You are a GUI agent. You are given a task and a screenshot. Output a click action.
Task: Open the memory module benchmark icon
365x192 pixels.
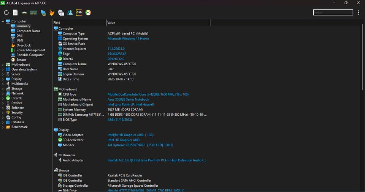coord(33,13)
